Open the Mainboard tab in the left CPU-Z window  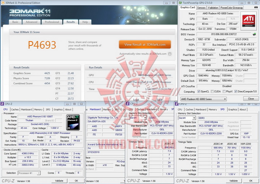click(26, 109)
